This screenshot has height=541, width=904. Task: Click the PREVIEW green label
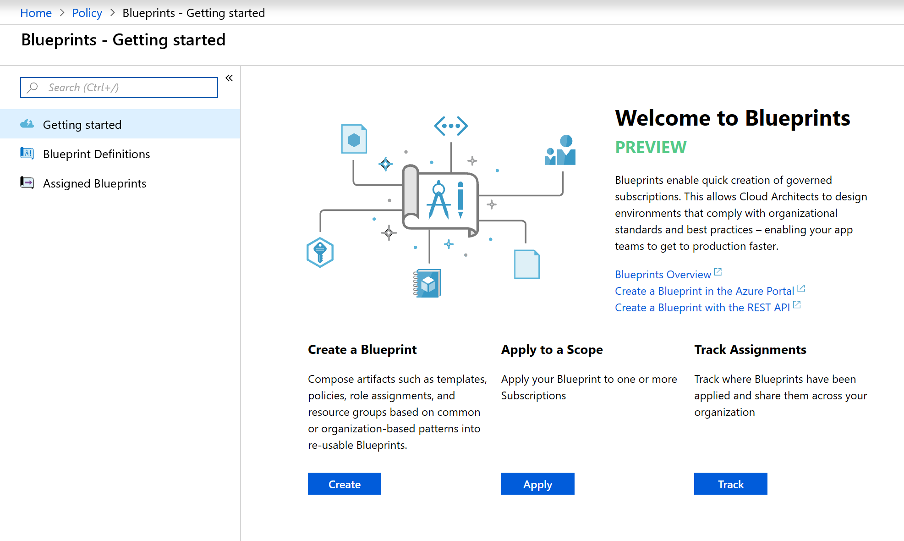pyautogui.click(x=651, y=147)
